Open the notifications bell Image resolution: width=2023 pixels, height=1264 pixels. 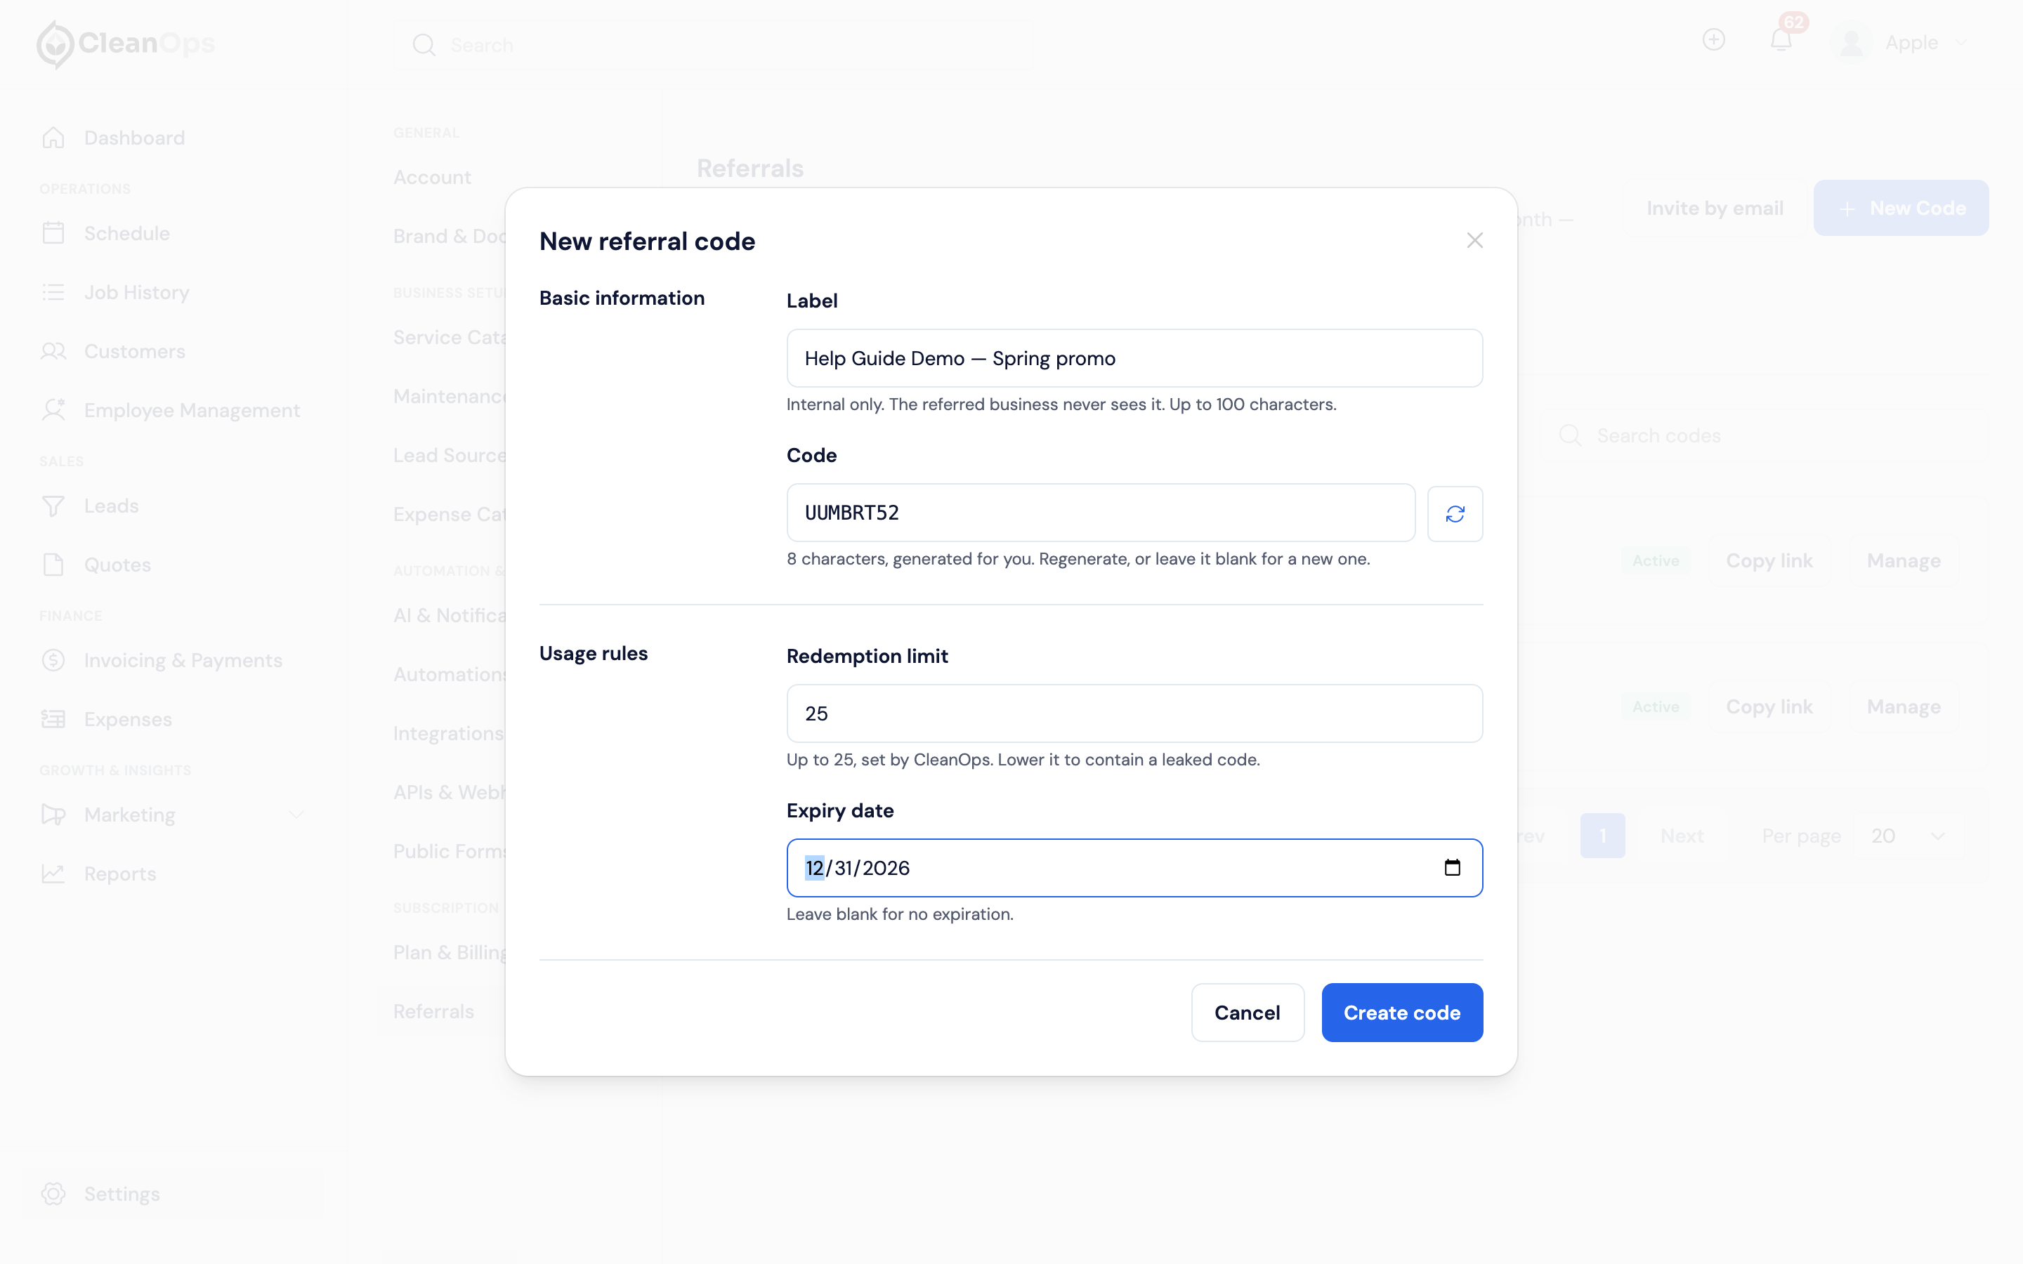coord(1781,40)
